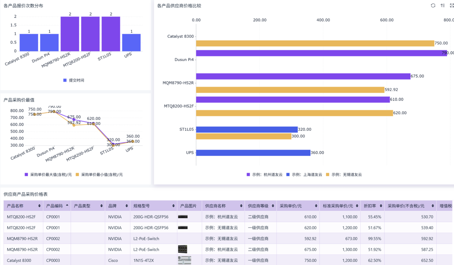This screenshot has height=265, width=454.
Task: Open the Catalyst 8300 product image thumbnail
Action: [184, 260]
